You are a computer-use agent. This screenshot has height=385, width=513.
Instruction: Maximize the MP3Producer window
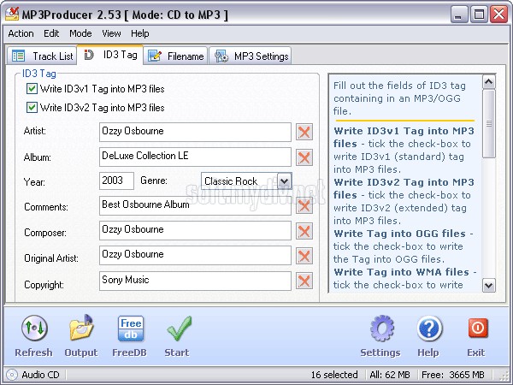(479, 14)
